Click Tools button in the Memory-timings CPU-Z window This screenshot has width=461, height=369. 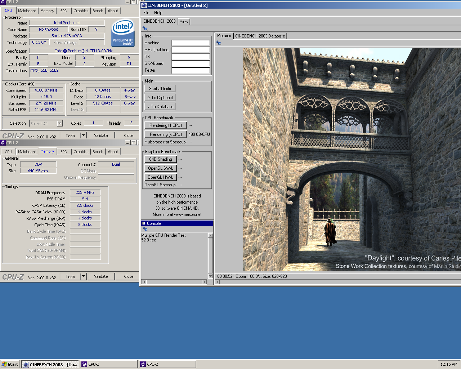70,276
